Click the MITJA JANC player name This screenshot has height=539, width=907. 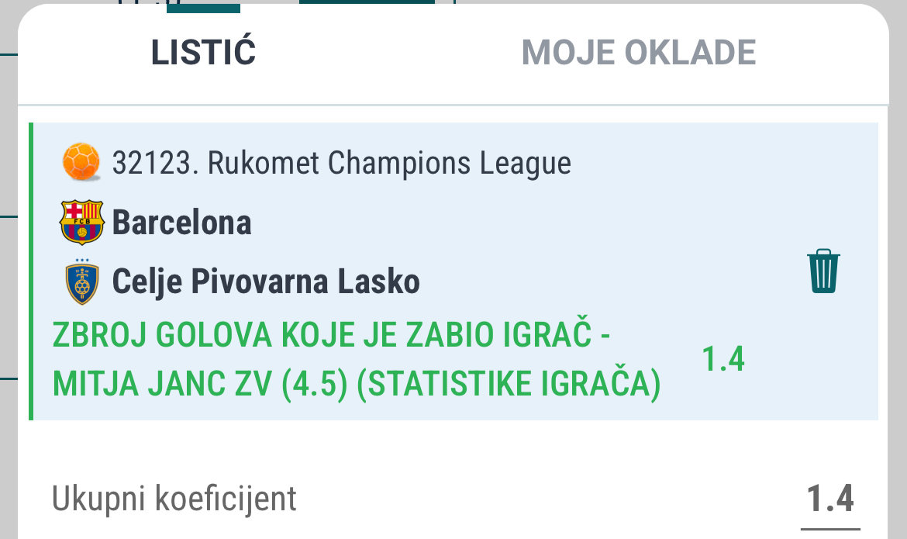(x=152, y=385)
